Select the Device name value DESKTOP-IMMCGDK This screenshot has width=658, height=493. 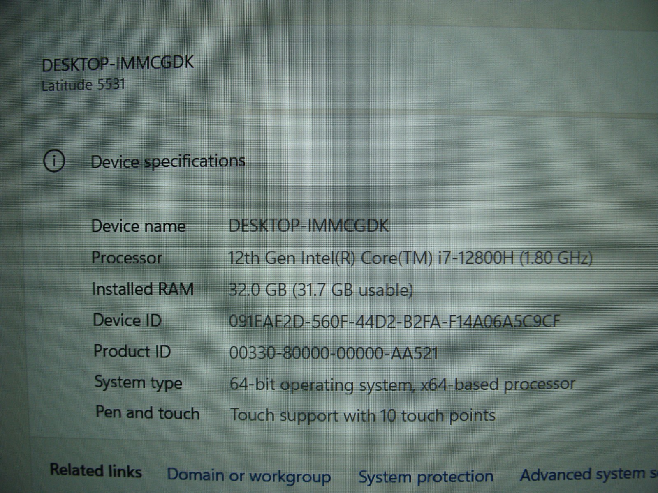click(308, 226)
